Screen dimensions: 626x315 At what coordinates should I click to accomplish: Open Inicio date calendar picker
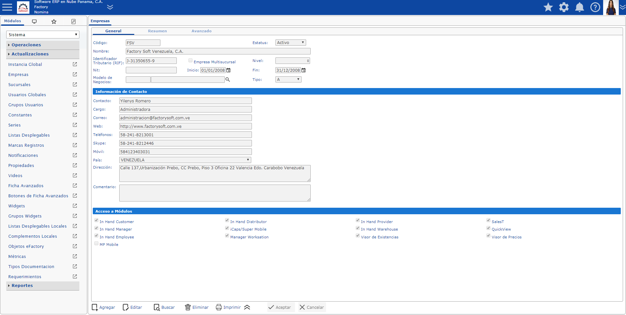pos(228,70)
